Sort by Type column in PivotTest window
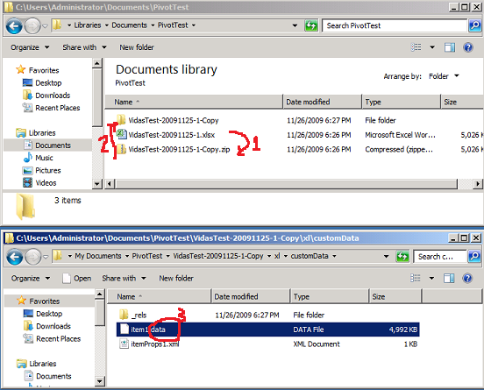 [x=401, y=102]
